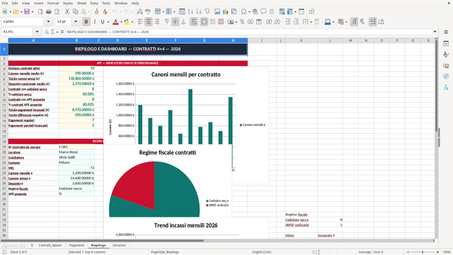Click the Insert Hyperlink icon
This screenshot has width=453, height=255.
pos(255,12)
